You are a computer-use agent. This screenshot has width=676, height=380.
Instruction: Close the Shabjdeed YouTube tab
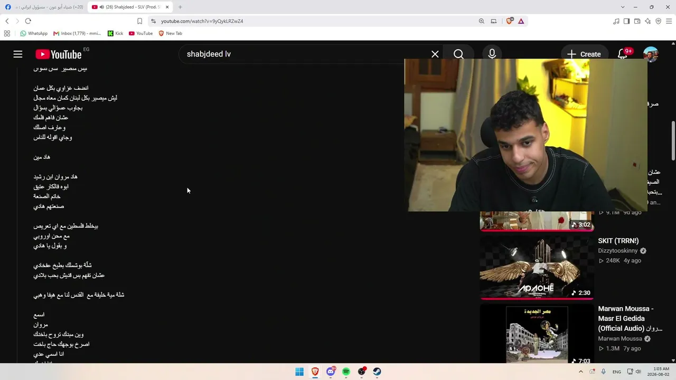click(x=167, y=7)
